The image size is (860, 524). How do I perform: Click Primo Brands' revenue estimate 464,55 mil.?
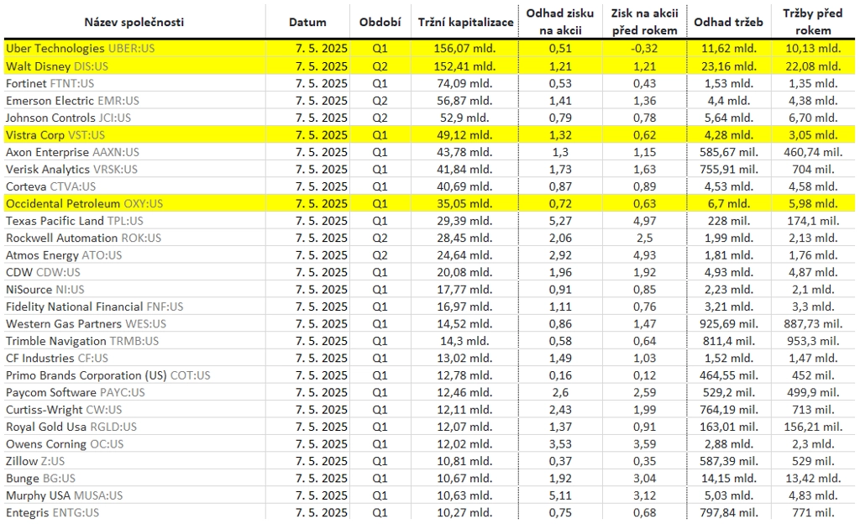729,375
